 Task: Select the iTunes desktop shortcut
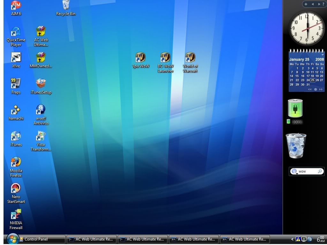click(x=16, y=139)
